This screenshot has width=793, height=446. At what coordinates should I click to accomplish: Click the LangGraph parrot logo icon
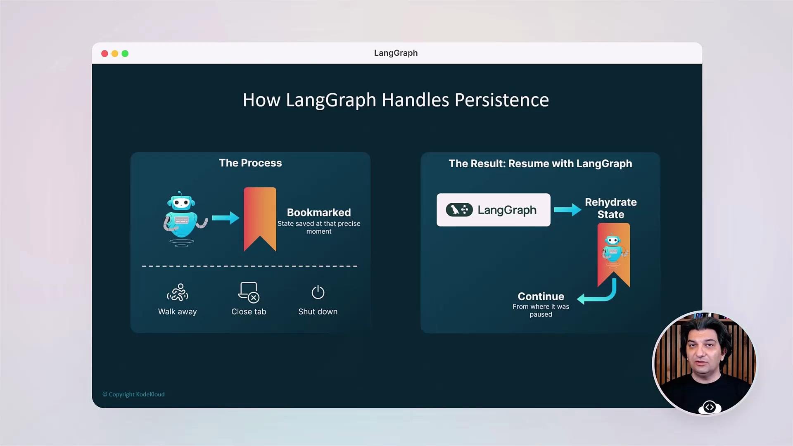tap(459, 210)
